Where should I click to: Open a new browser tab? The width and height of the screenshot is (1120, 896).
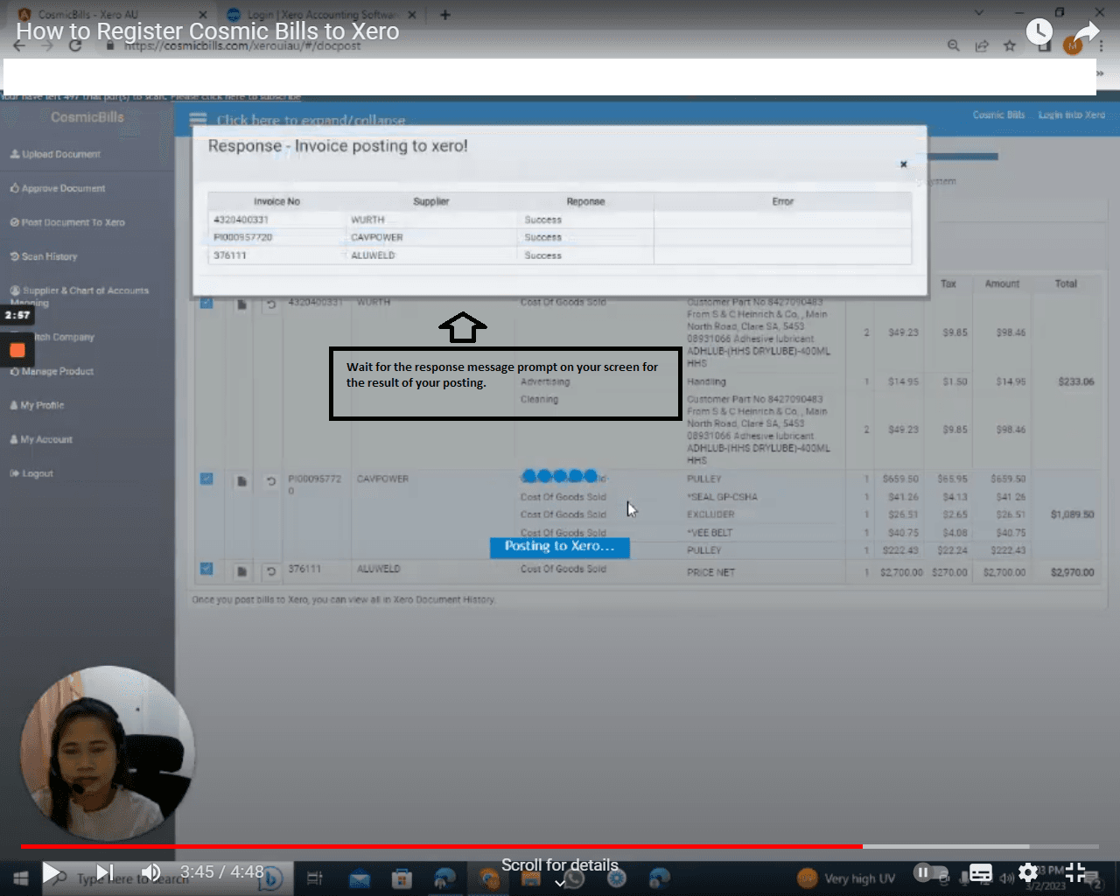[x=445, y=15]
